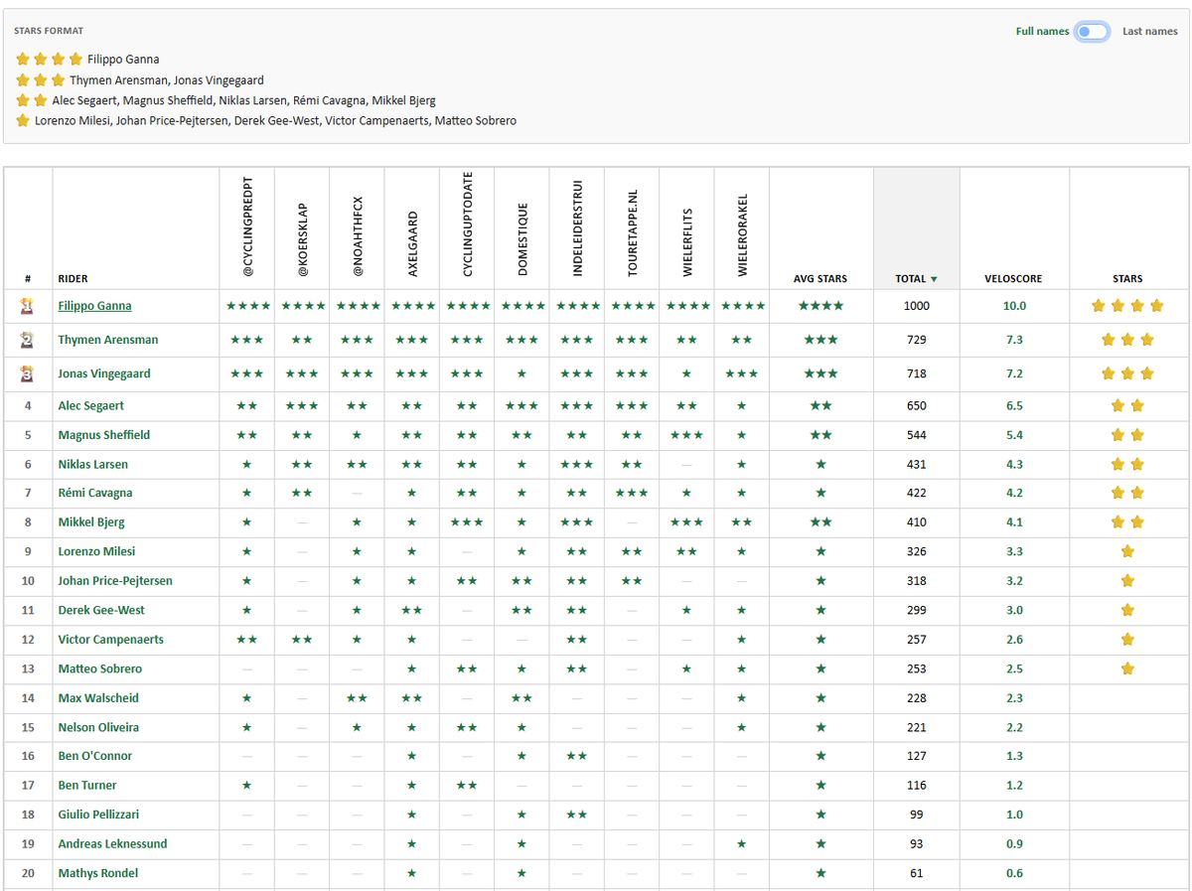
Task: Open Thymen Arensman rider page
Action: click(107, 340)
